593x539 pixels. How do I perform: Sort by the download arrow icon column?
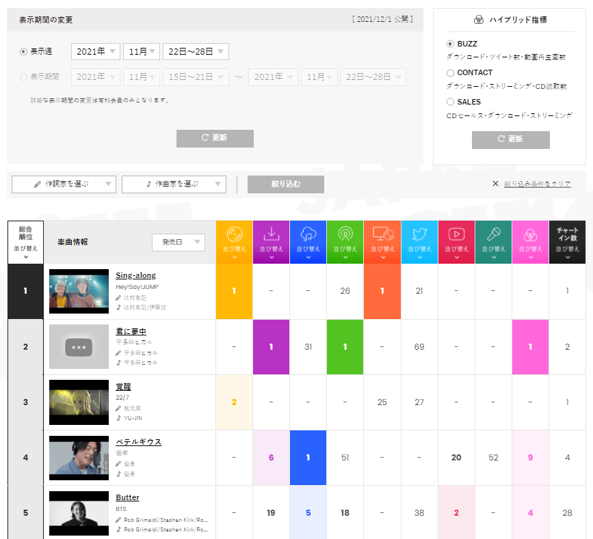tap(271, 242)
